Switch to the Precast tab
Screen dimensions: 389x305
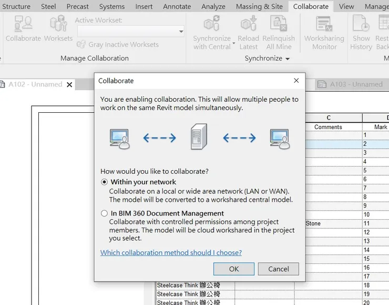pyautogui.click(x=77, y=6)
